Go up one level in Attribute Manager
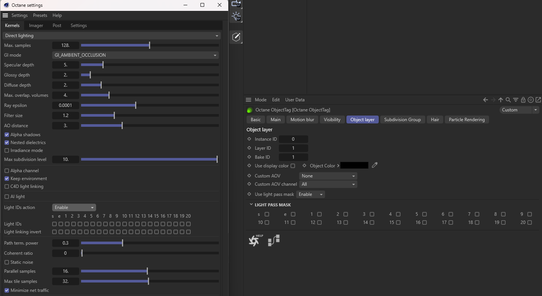 coord(501,100)
